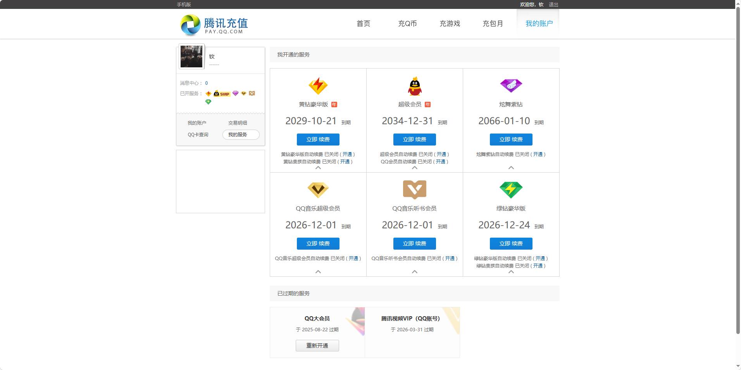Screen dimensions: 741x370
Task: Click the 年 red badge next to 黄钻豪华版
Action: [335, 104]
